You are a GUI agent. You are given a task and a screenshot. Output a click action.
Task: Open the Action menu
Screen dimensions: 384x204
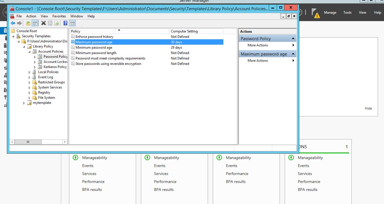(31, 16)
